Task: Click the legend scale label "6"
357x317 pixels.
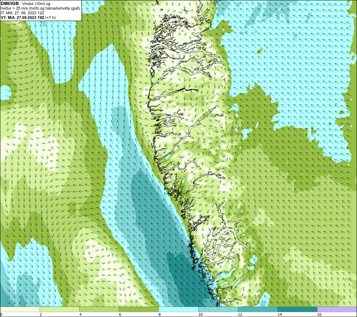Action: [120, 314]
